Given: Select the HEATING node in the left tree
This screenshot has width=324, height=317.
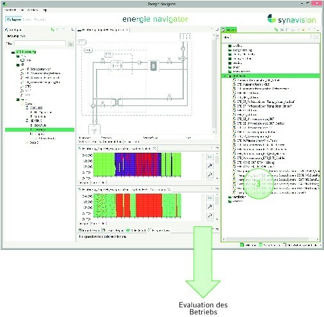Looking at the screenshot, I should tap(36, 121).
